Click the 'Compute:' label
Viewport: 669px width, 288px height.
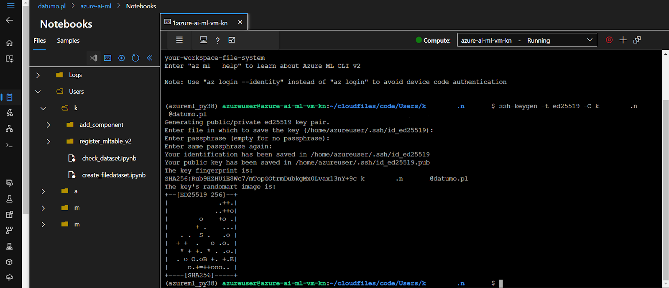pos(437,41)
